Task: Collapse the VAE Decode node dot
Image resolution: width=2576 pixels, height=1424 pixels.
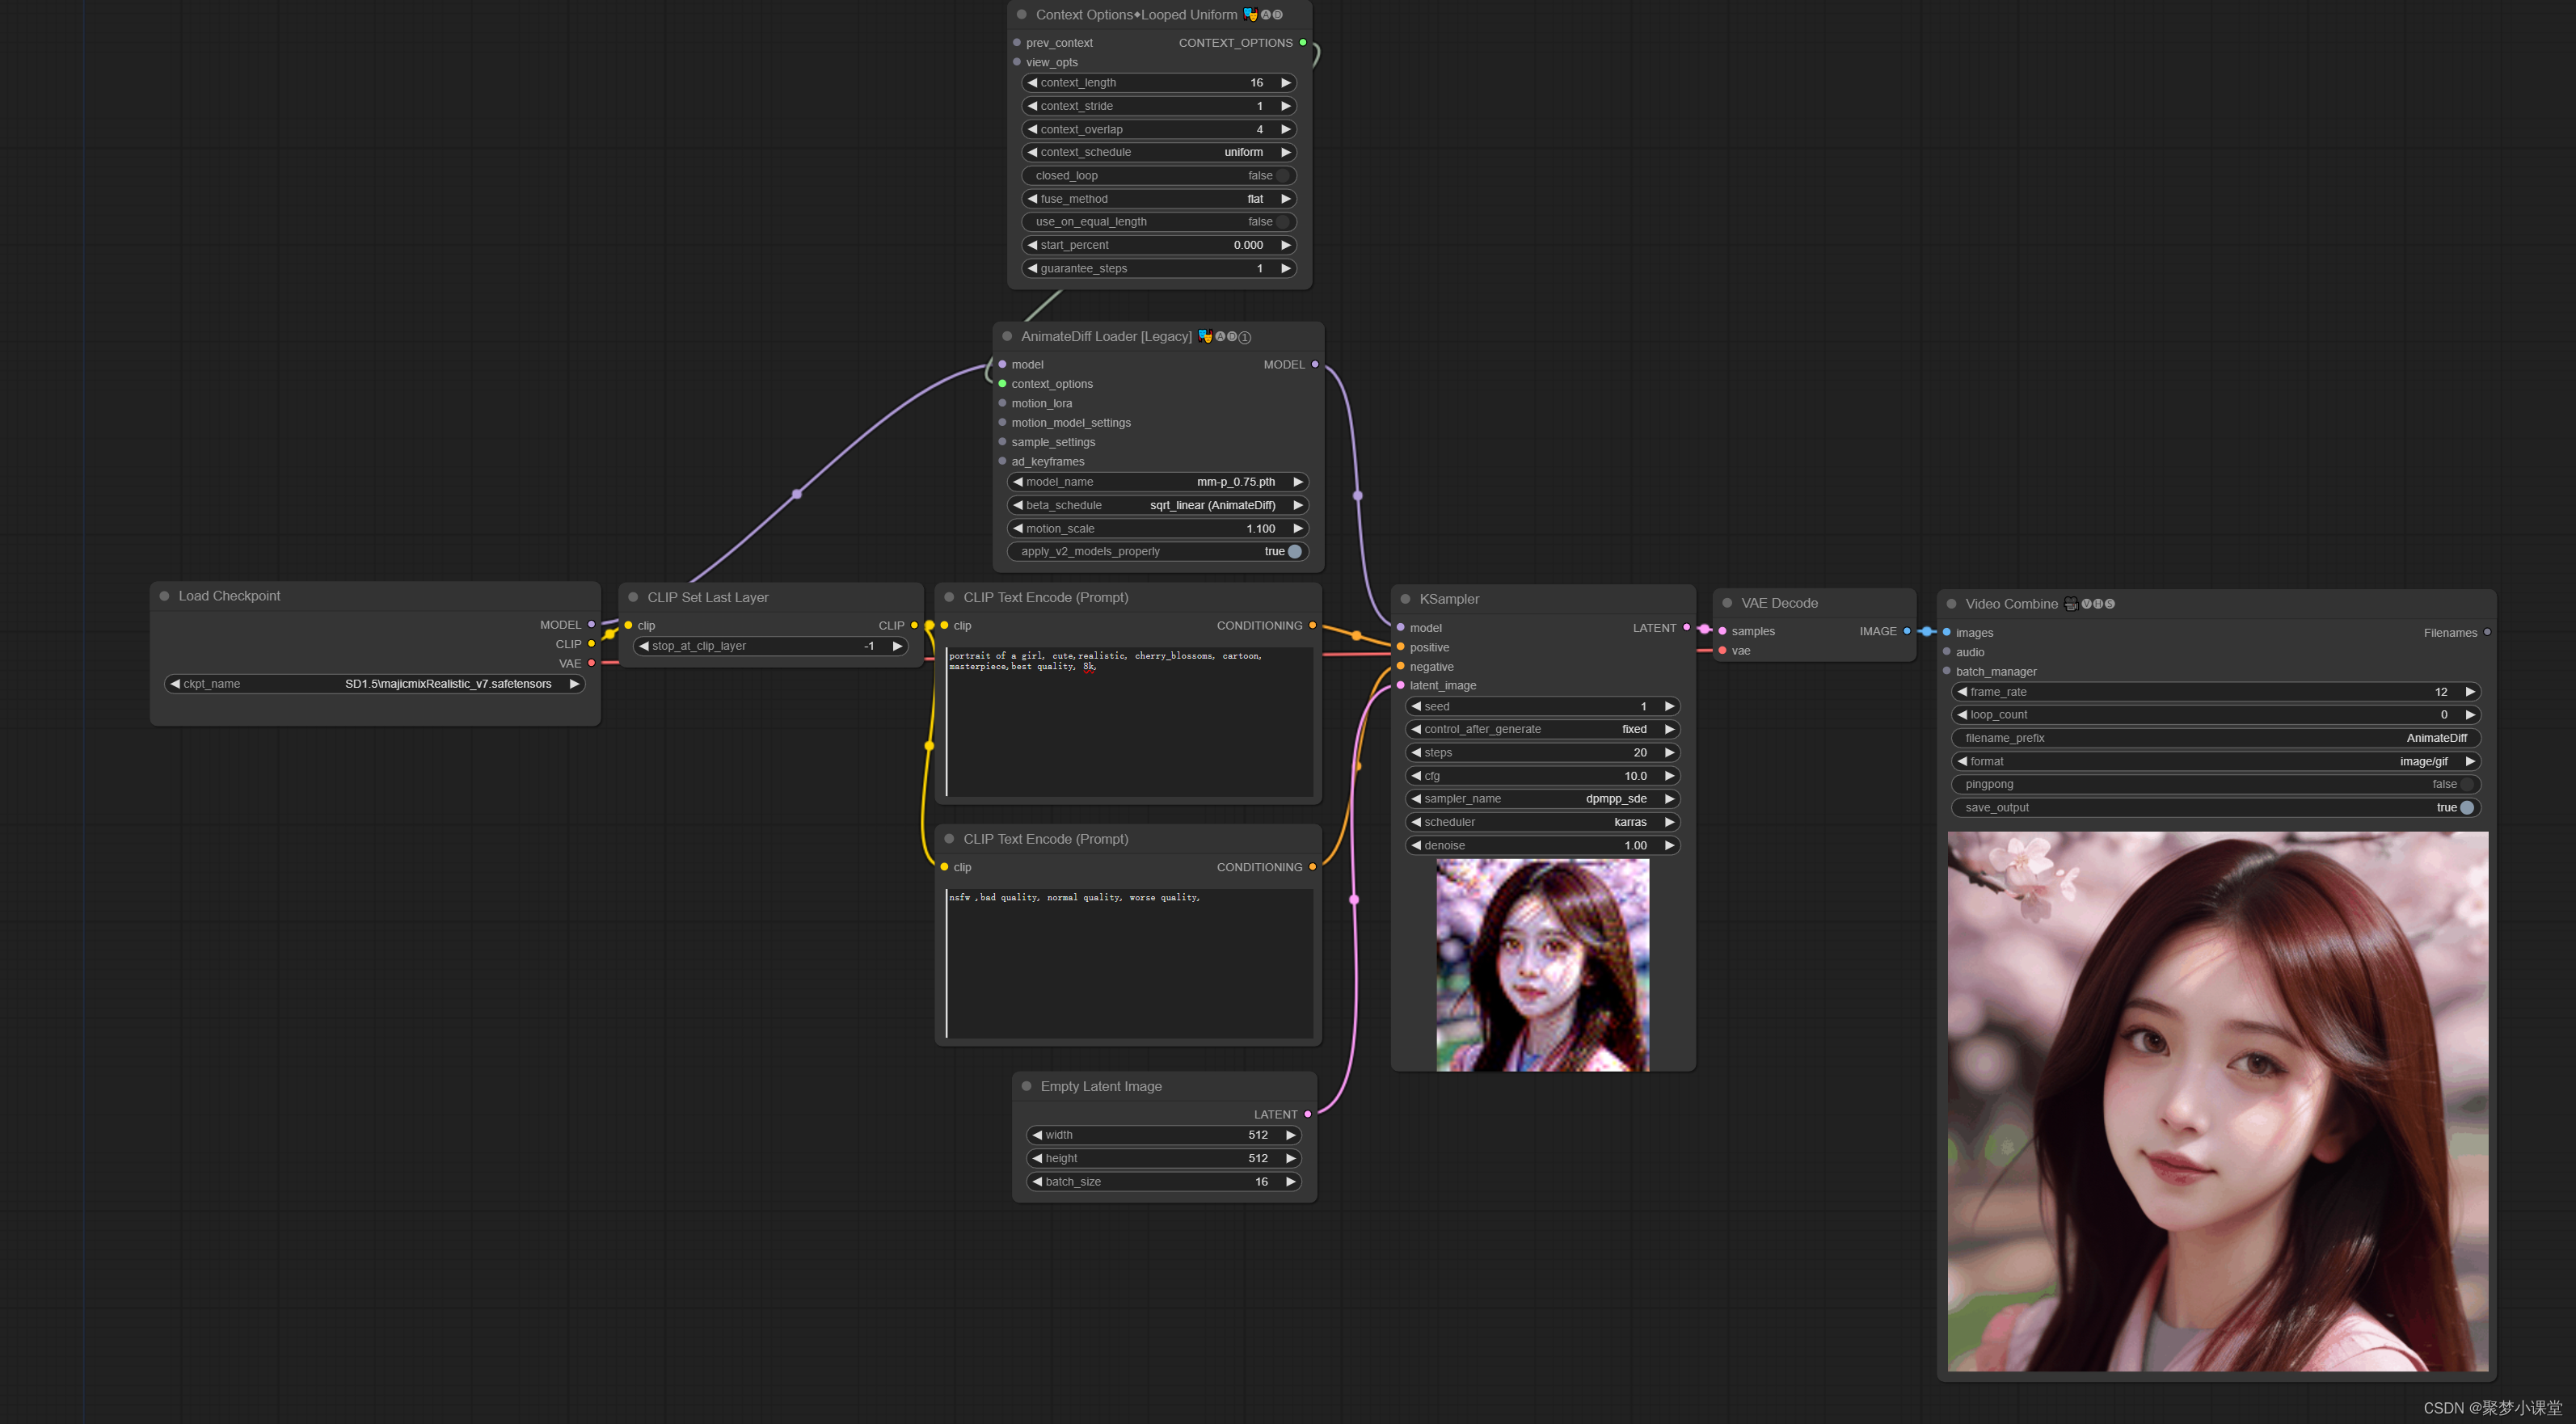Action: pos(1727,603)
